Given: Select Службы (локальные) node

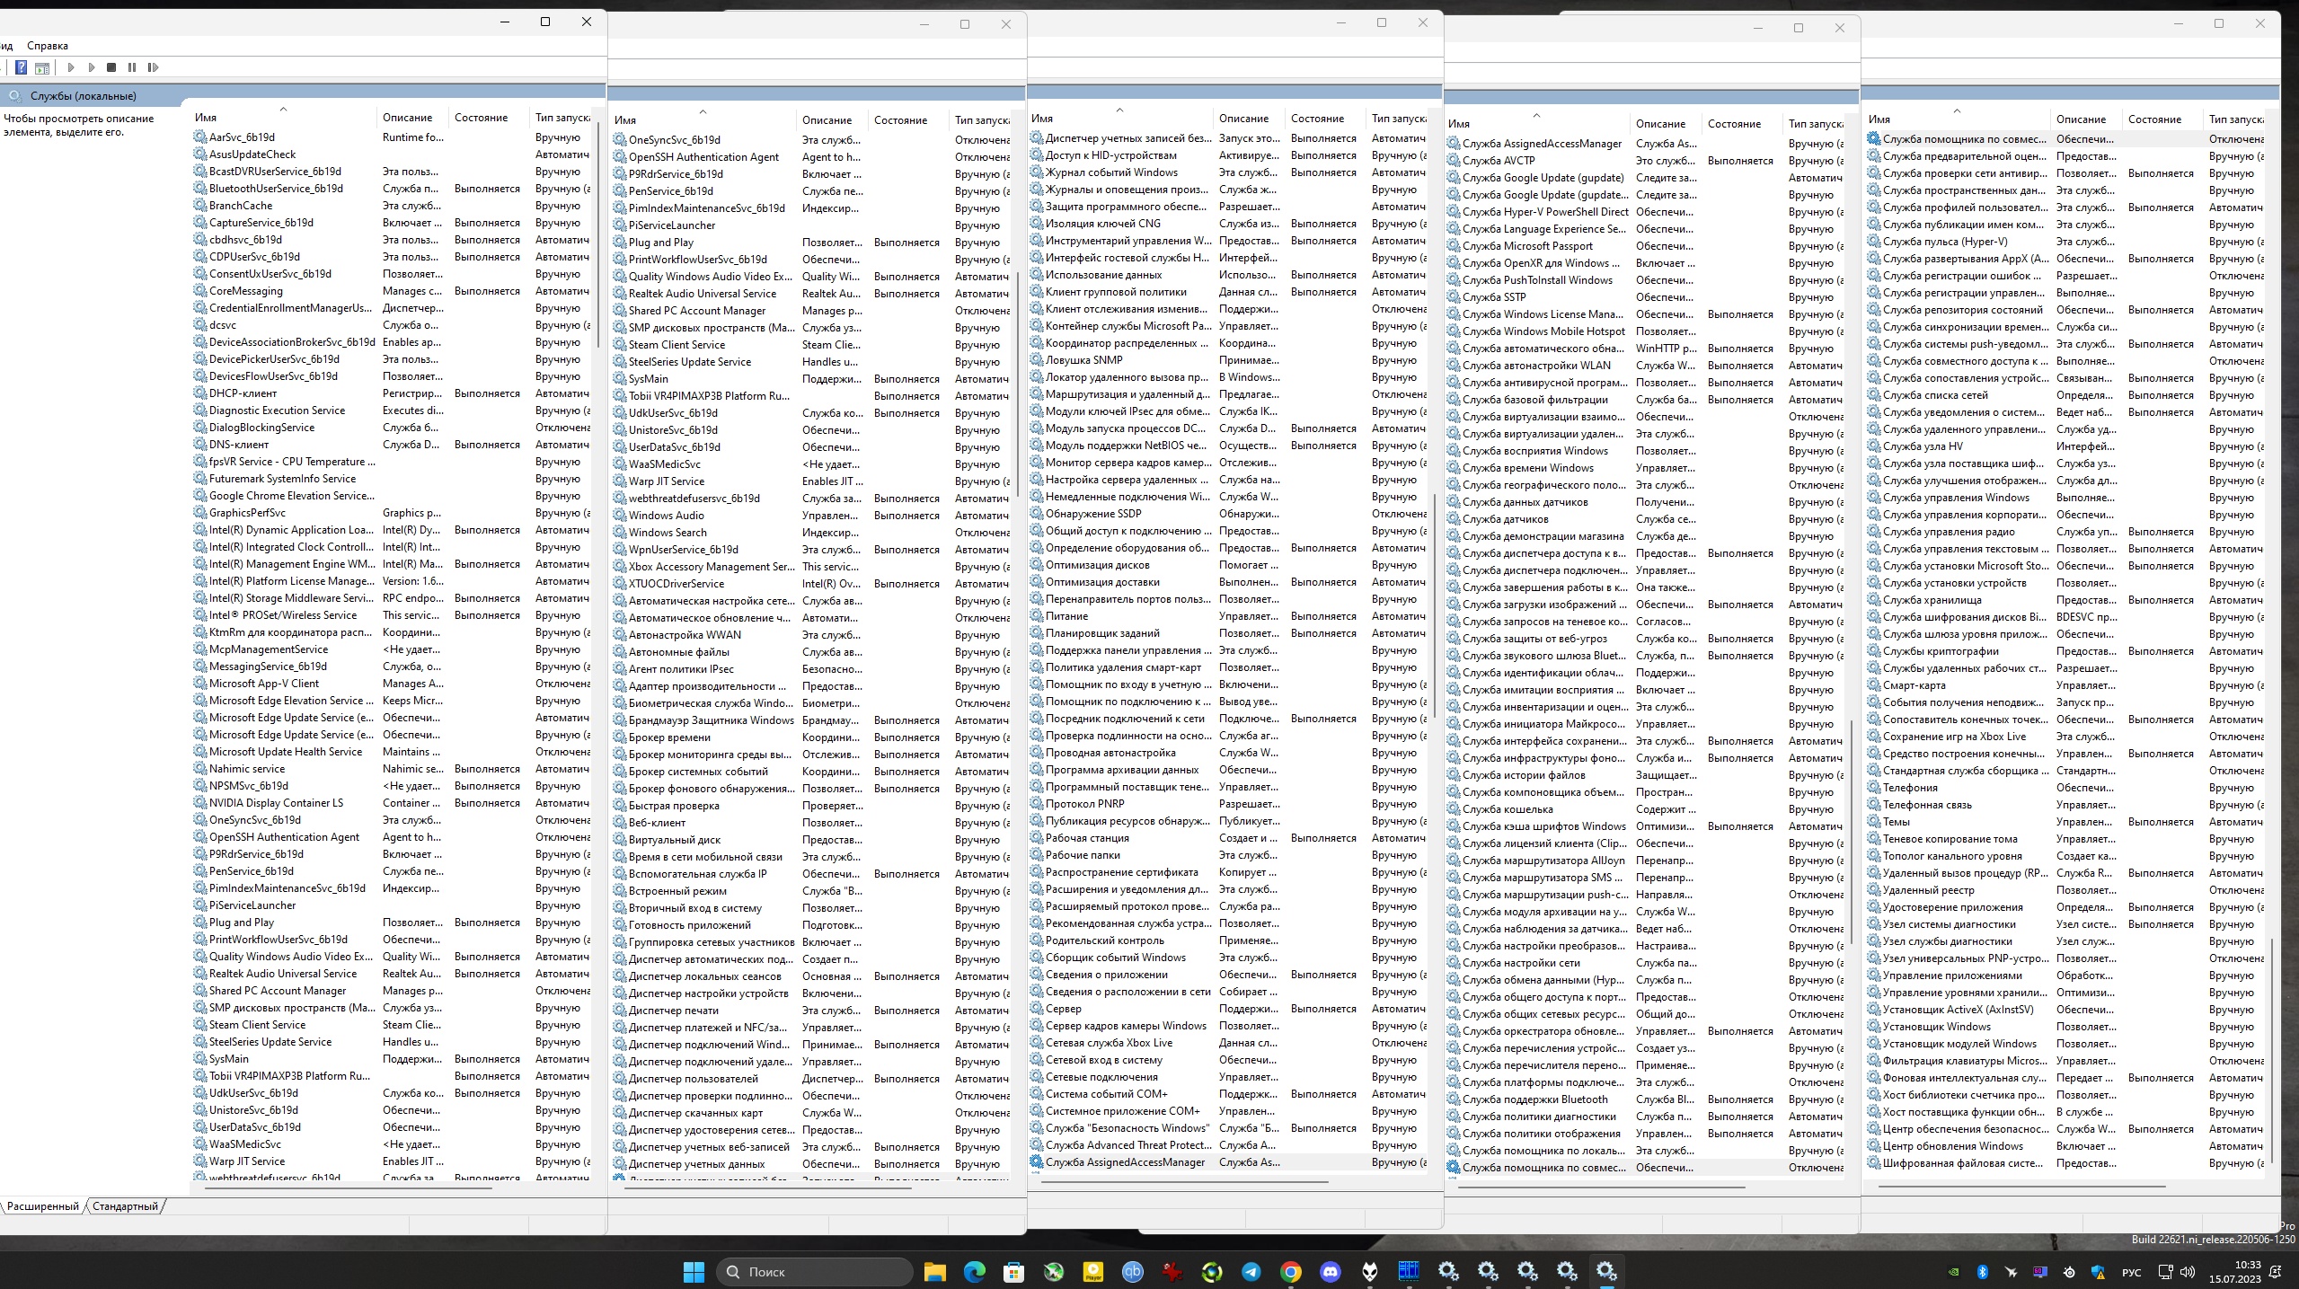Looking at the screenshot, I should (x=83, y=96).
